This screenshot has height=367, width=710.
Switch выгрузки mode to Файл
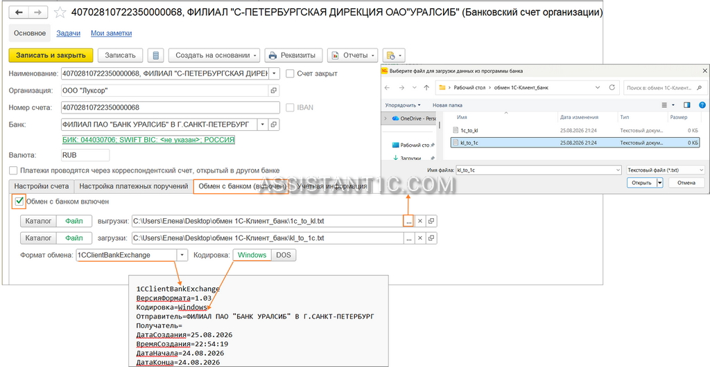coord(73,222)
